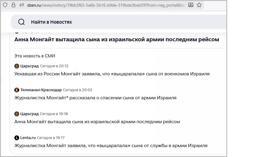This screenshot has width=279, height=157.
Task: Open 'Журналистка Монгайт* рассказала о спасении' article
Action: pyautogui.click(x=95, y=98)
